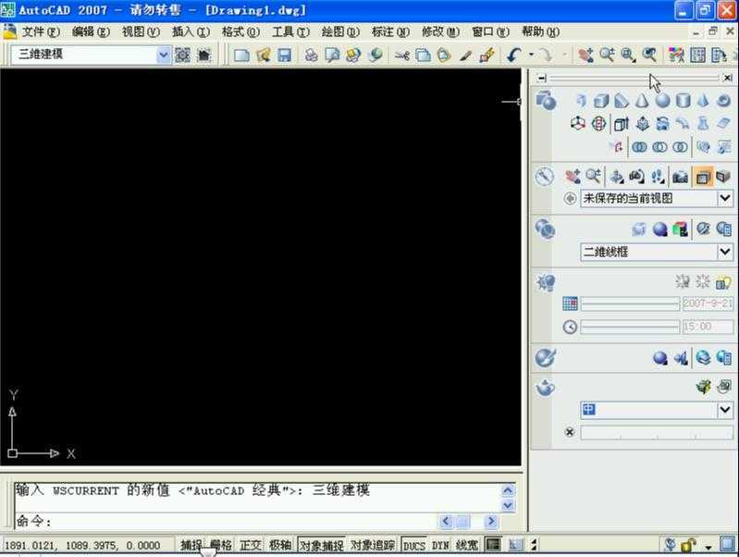Open the 三维建模 workspace dropdown
Image resolution: width=739 pixels, height=557 pixels.
[x=163, y=56]
